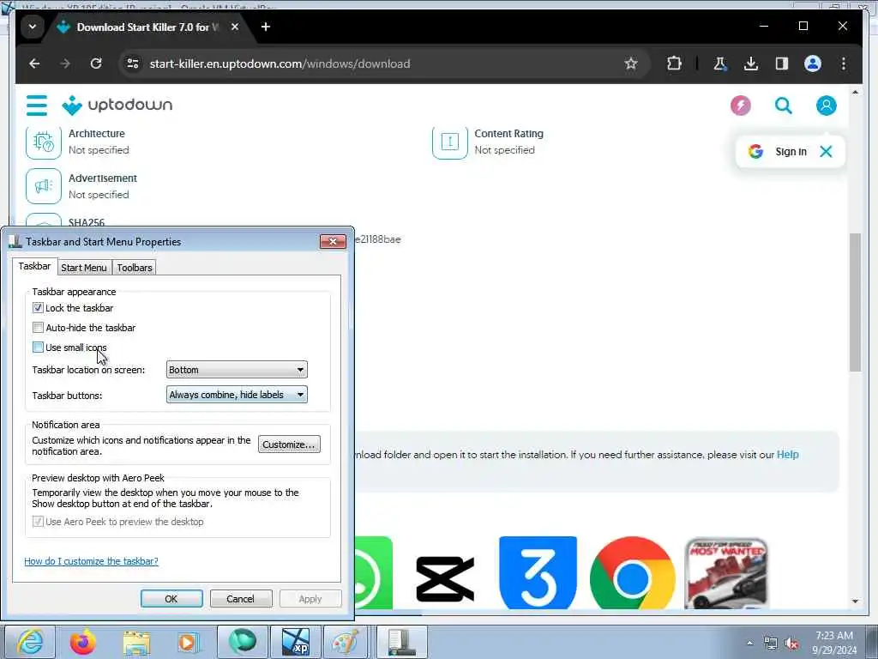Go back using the browser back arrow

(34, 63)
